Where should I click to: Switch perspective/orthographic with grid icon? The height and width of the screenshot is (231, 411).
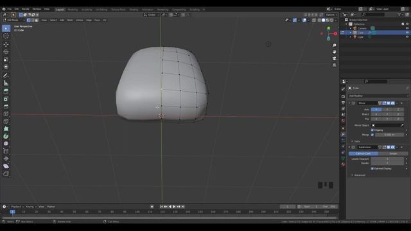pyautogui.click(x=335, y=65)
